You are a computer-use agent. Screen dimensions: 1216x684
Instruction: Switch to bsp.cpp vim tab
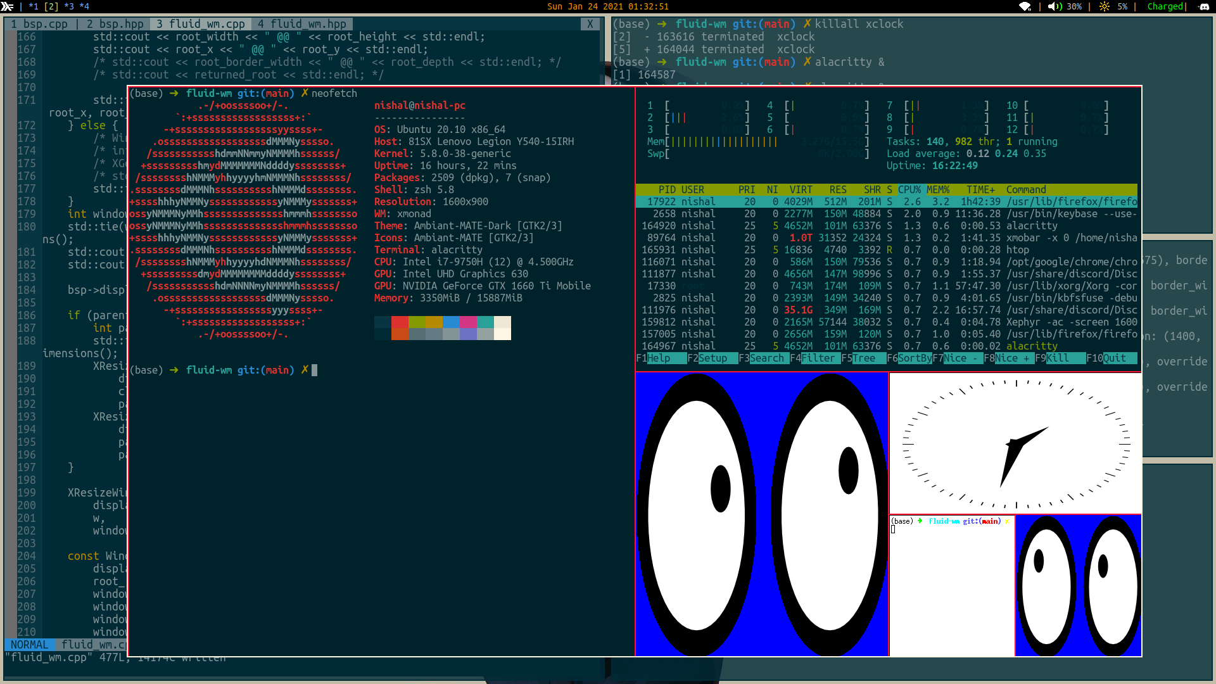point(39,24)
